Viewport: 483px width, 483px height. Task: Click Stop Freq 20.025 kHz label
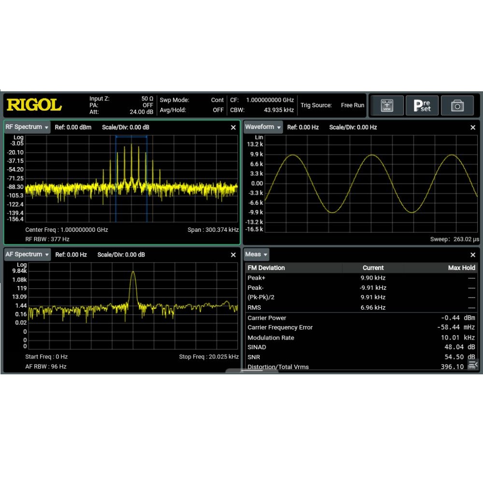pos(209,357)
